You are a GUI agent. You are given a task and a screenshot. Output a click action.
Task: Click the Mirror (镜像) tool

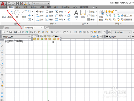point(49,16)
